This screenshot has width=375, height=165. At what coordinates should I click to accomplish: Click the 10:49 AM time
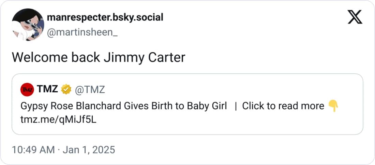(x=33, y=150)
